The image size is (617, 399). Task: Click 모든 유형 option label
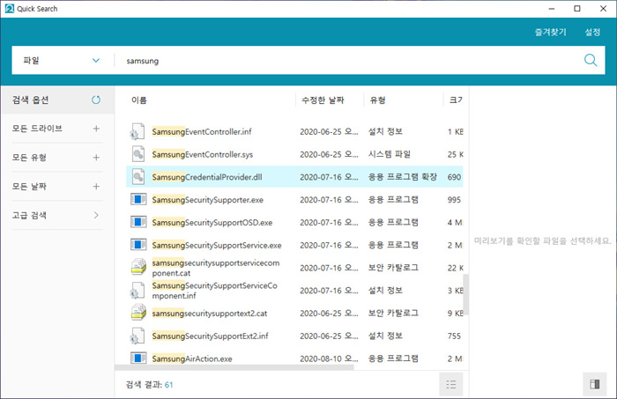(x=29, y=158)
